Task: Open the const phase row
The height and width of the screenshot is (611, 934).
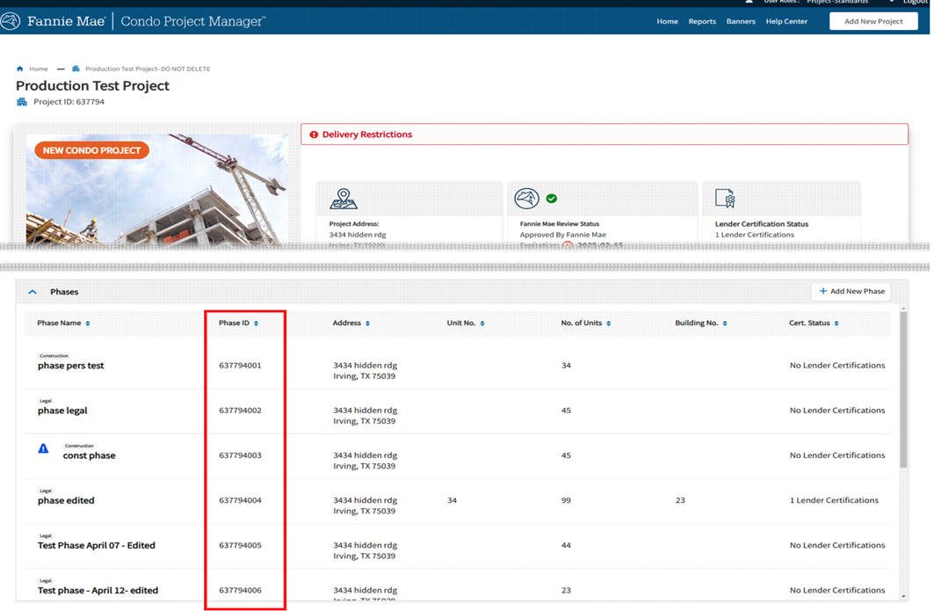Action: pos(457,456)
